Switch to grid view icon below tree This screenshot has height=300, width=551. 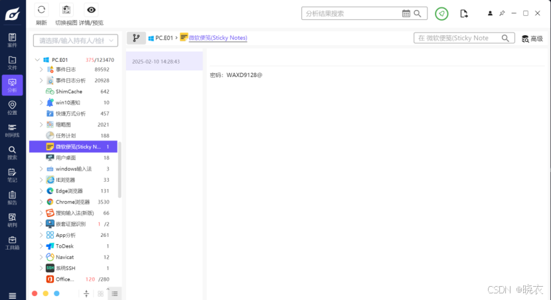coord(100,293)
